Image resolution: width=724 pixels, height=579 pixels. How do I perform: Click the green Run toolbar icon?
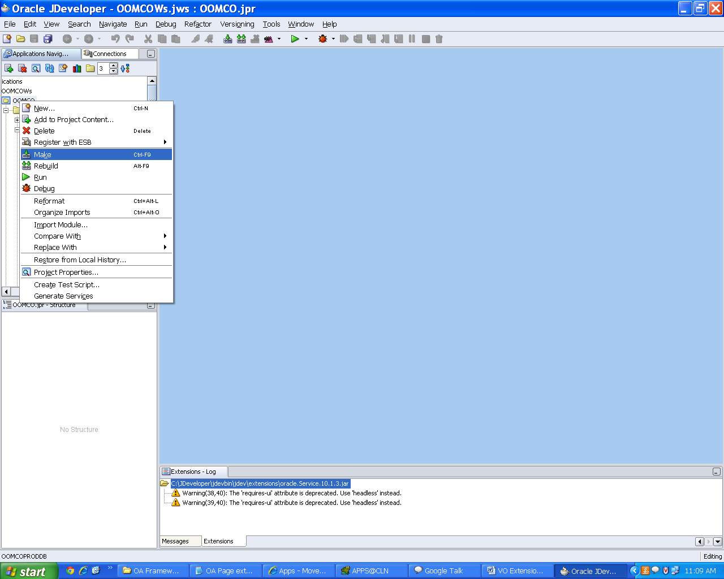pos(295,39)
